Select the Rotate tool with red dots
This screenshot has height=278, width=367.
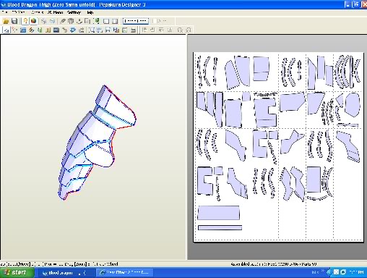[15, 30]
